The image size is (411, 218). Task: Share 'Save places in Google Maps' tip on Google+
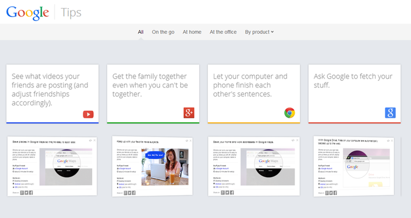point(22,193)
